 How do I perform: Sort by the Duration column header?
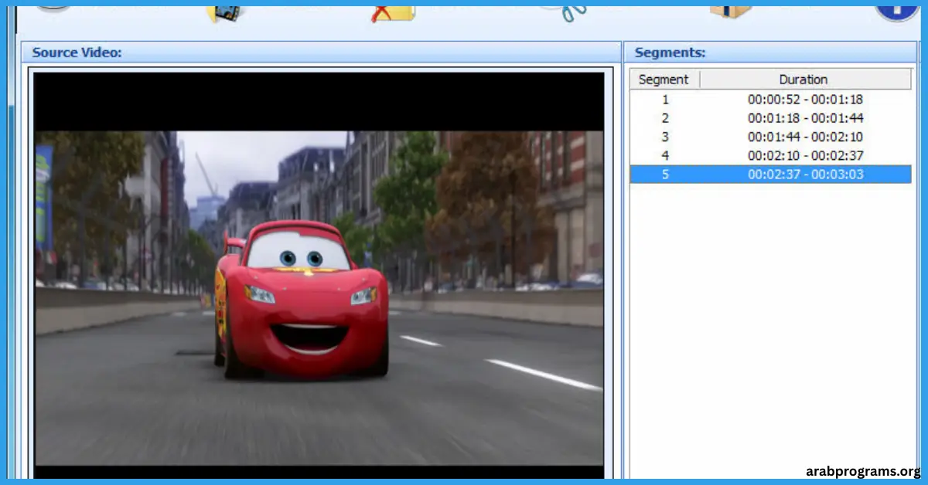806,80
